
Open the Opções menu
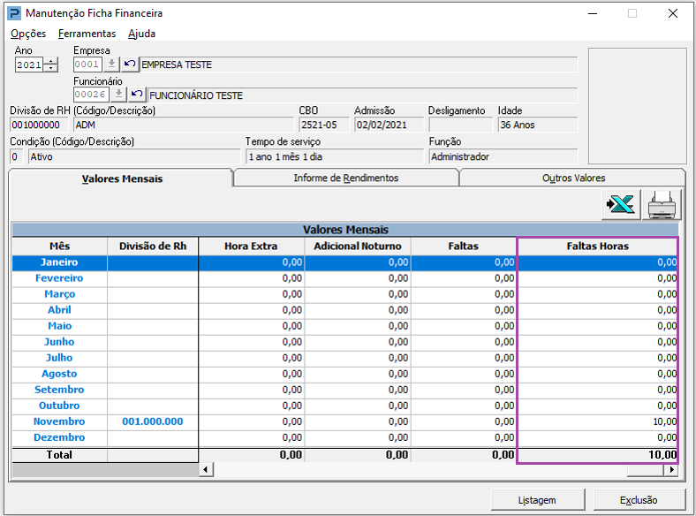pyautogui.click(x=28, y=34)
